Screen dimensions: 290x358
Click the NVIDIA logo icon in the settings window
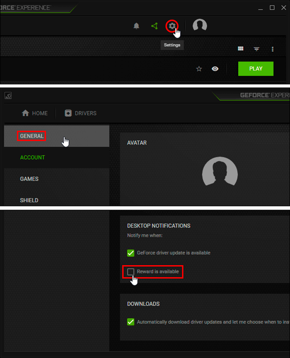coord(8,95)
